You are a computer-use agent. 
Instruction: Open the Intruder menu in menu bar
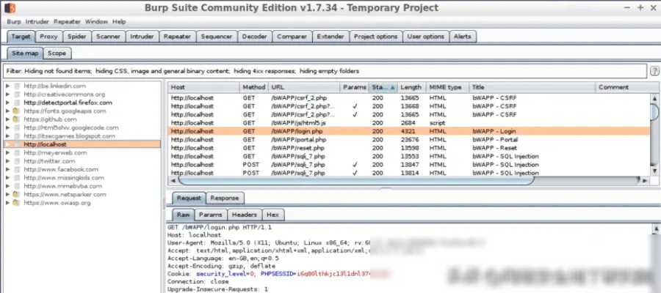click(37, 21)
